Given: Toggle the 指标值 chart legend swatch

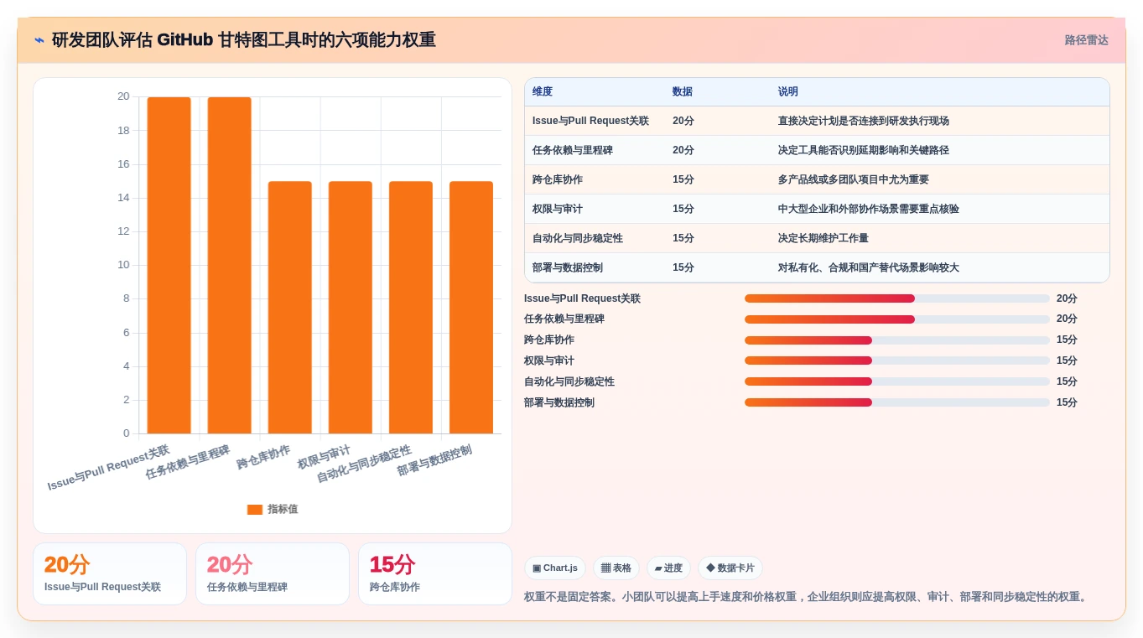Looking at the screenshot, I should pos(255,510).
